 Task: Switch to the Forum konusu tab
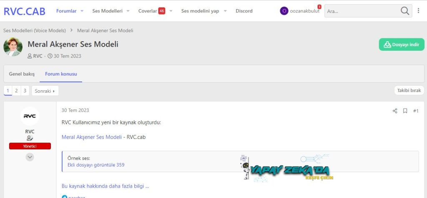pyautogui.click(x=61, y=74)
